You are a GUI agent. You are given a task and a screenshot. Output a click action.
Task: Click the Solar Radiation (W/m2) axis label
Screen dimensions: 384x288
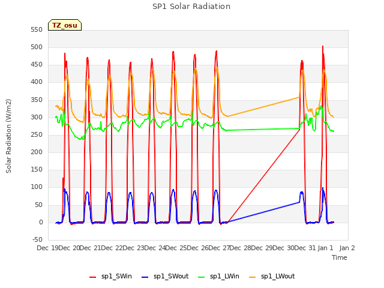8,136
